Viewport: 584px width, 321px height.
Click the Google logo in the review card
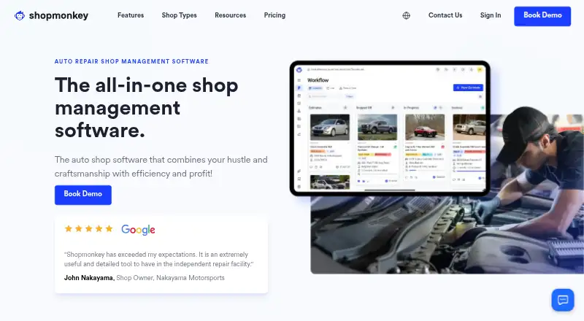click(138, 230)
